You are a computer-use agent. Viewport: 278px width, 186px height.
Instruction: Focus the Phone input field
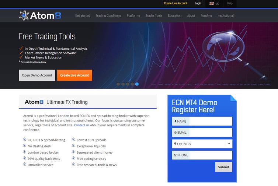point(202,155)
